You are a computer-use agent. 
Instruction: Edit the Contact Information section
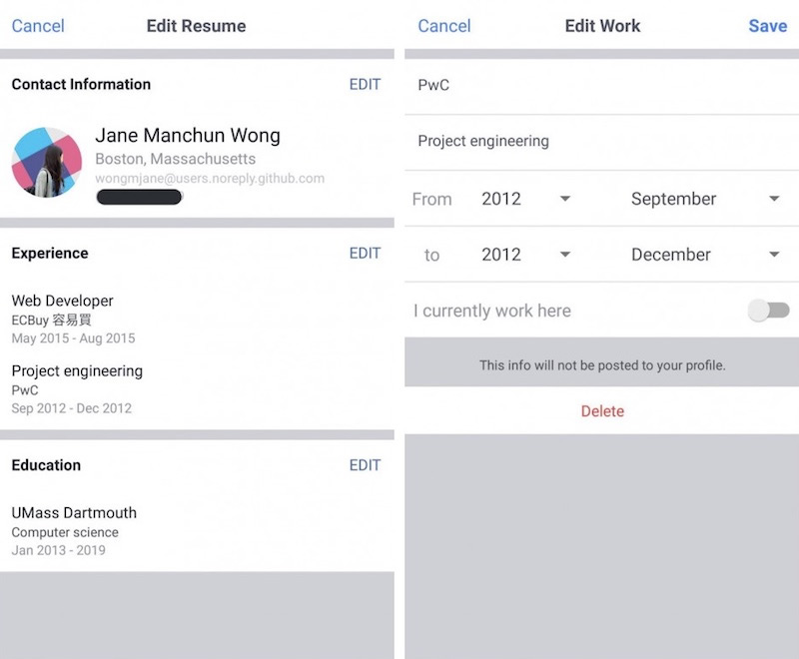365,85
